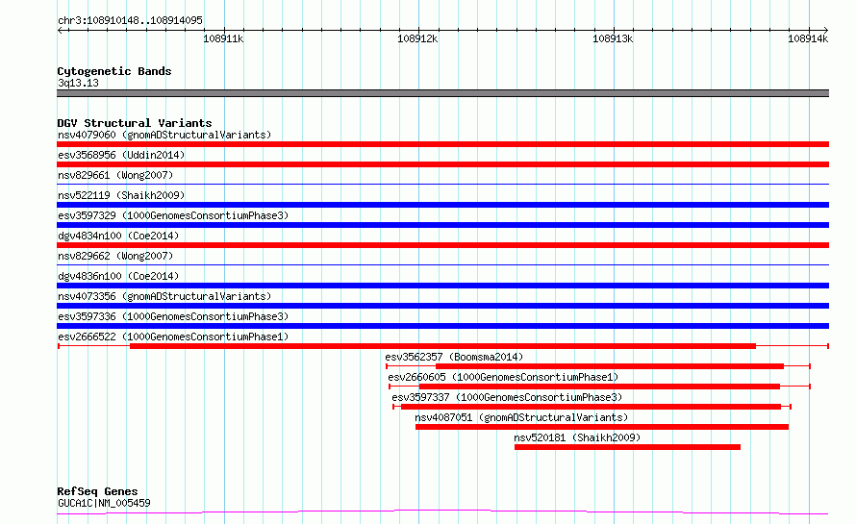856x524 pixels.
Task: Select the blue bar under esv3597329
Action: click(x=442, y=225)
